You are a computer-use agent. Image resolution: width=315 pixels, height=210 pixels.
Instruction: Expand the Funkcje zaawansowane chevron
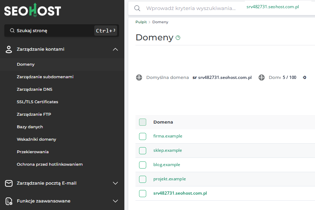coord(115,201)
